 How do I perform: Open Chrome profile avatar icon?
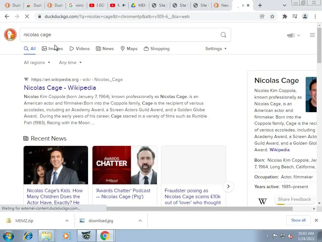click(305, 16)
